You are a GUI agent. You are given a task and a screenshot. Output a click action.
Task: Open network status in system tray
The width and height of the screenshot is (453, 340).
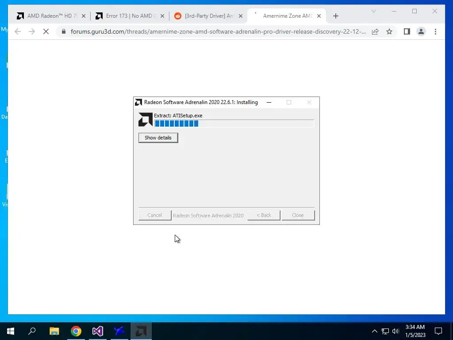coord(385,331)
